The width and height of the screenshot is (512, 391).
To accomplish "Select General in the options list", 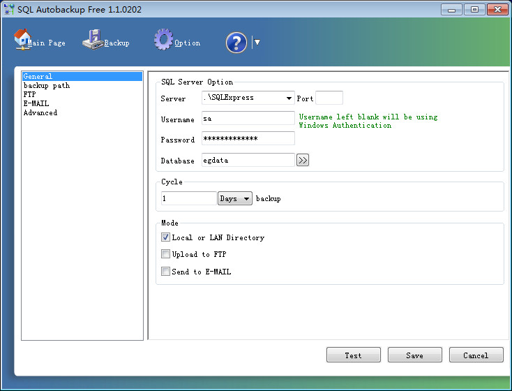I will click(x=82, y=76).
